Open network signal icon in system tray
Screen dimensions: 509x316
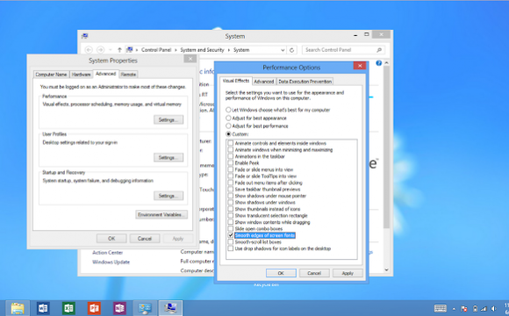[x=484, y=308]
